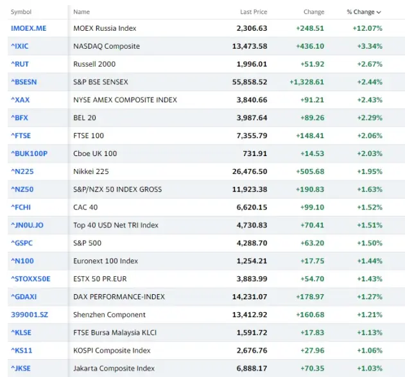Select the NASDAQ Composite name
Viewport: 405px width, 377px height.
[x=107, y=46]
